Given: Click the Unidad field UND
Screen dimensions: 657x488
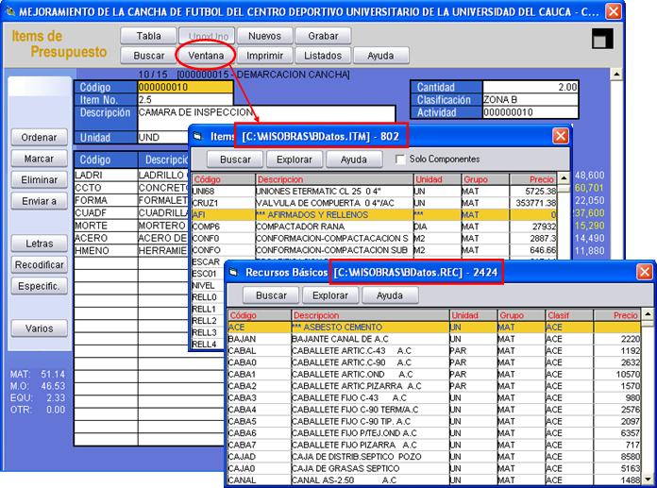Looking at the screenshot, I should coord(163,138).
